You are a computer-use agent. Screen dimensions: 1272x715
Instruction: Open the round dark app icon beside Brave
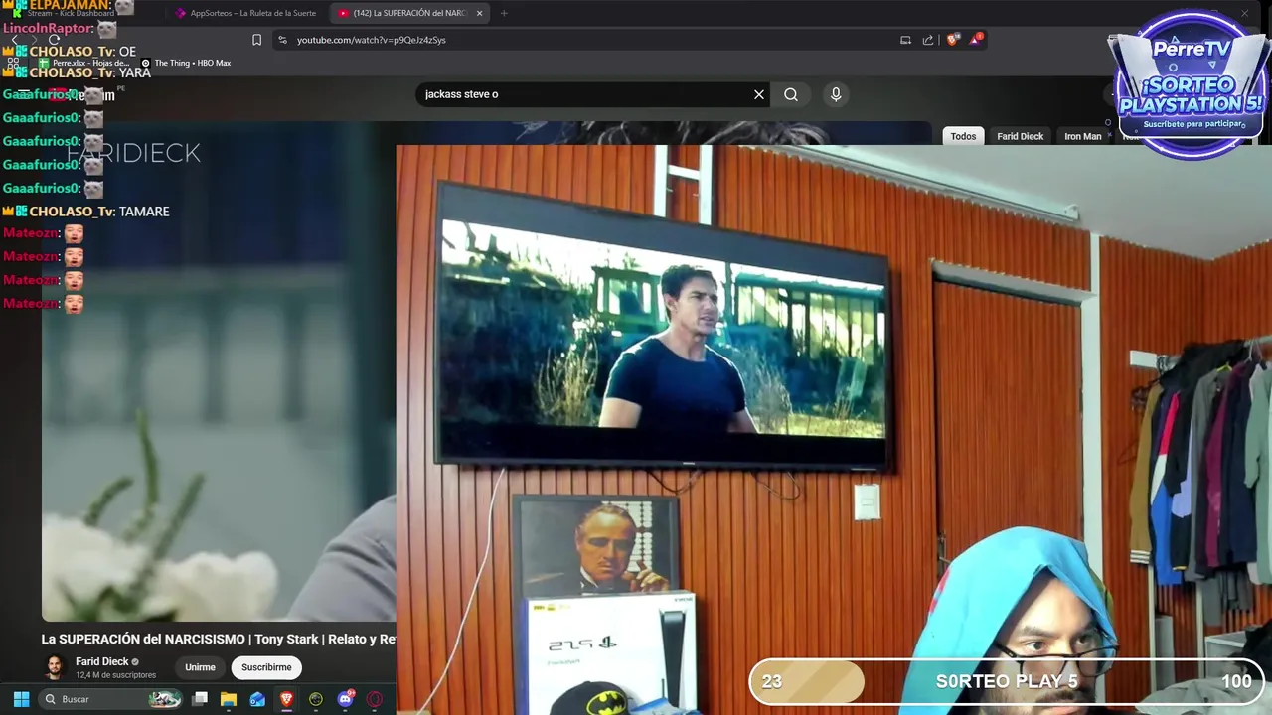click(x=316, y=699)
